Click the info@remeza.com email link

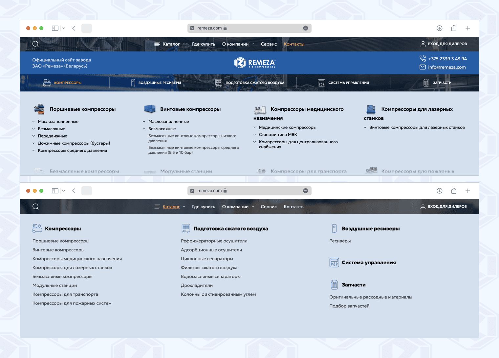tap(447, 67)
